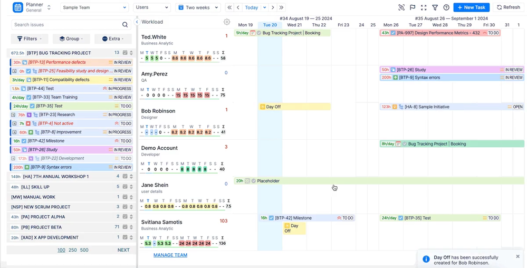This screenshot has height=268, width=527.
Task: Open Ted.White user name
Action: 154,37
